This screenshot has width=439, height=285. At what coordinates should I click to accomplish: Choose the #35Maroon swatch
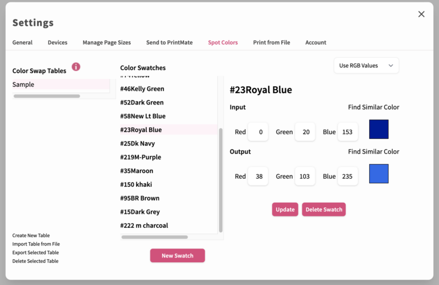[169, 171]
